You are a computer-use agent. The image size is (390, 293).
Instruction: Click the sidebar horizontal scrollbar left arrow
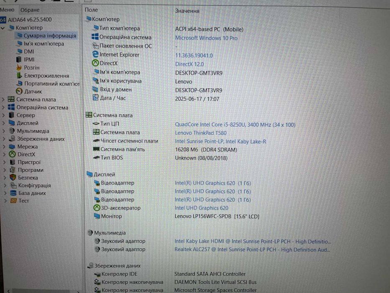[9, 291]
